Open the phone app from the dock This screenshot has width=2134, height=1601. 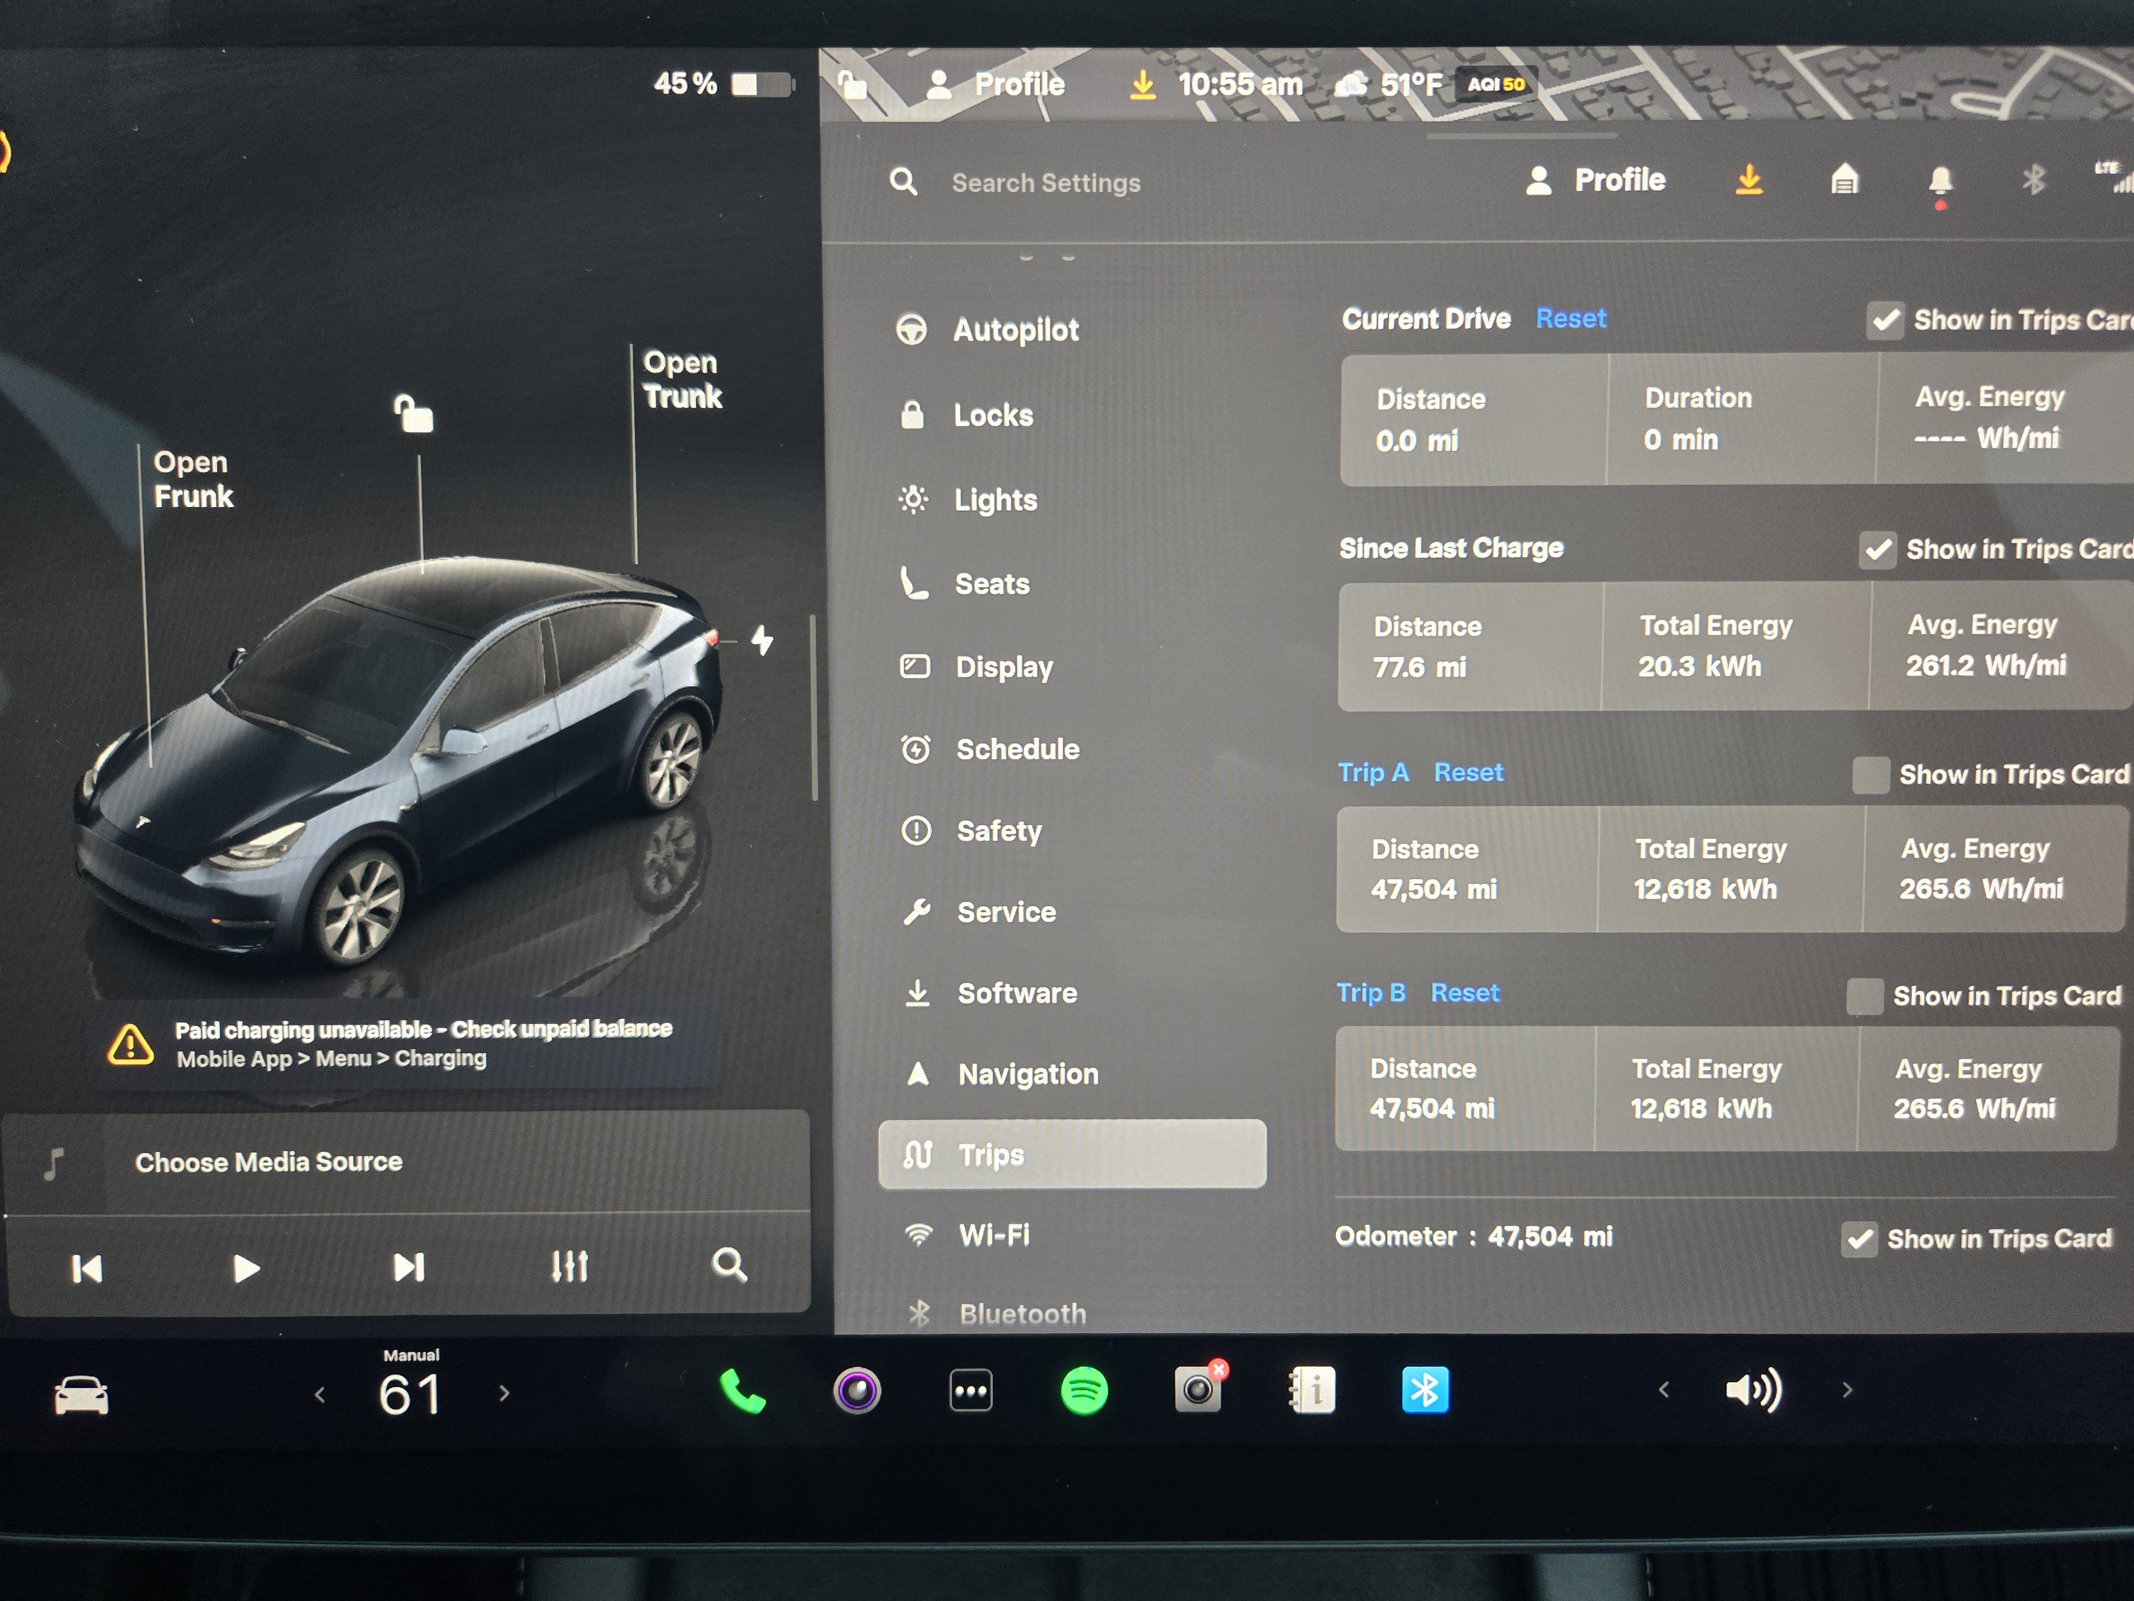(x=741, y=1391)
